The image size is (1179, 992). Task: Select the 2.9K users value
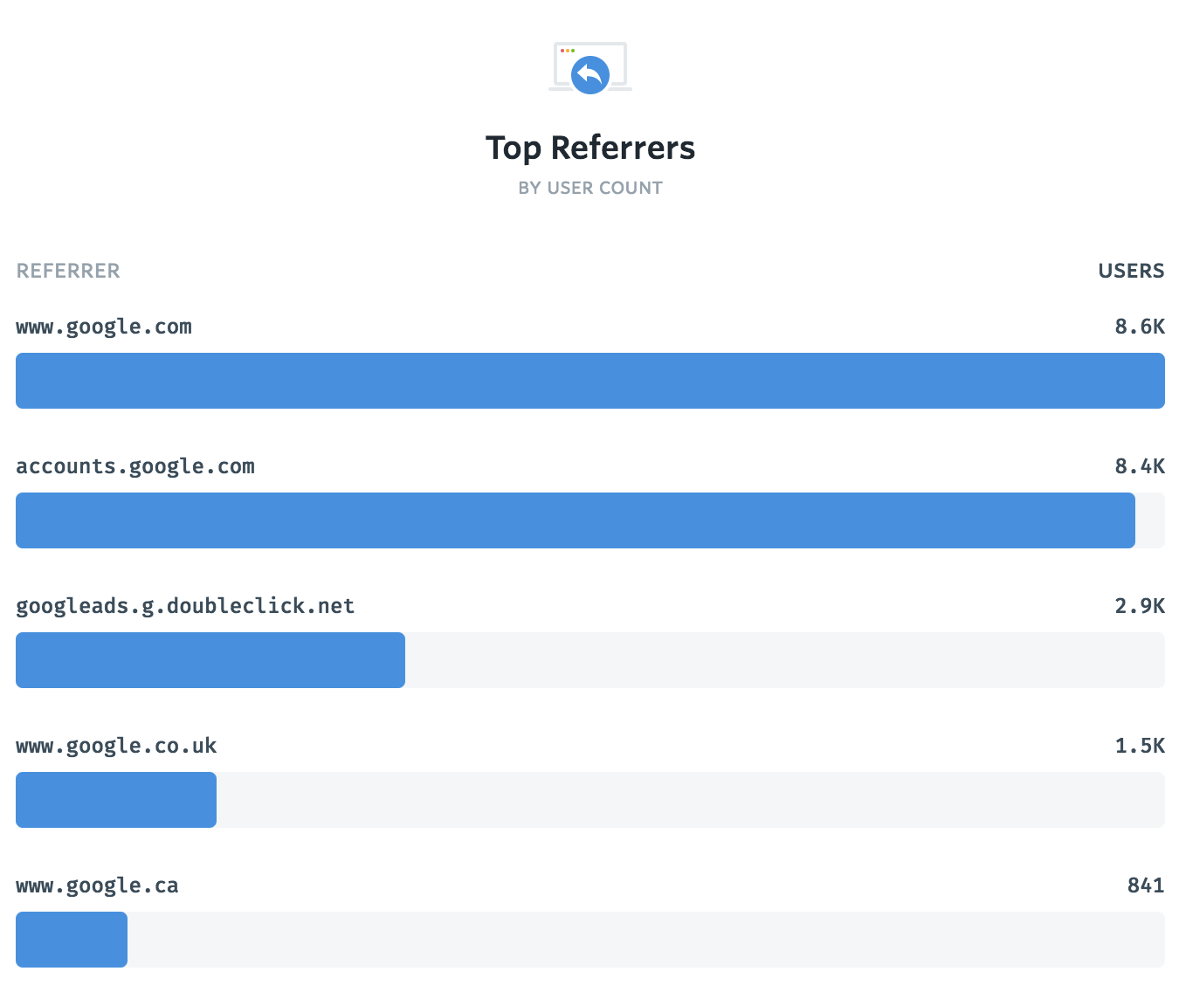click(x=1140, y=606)
